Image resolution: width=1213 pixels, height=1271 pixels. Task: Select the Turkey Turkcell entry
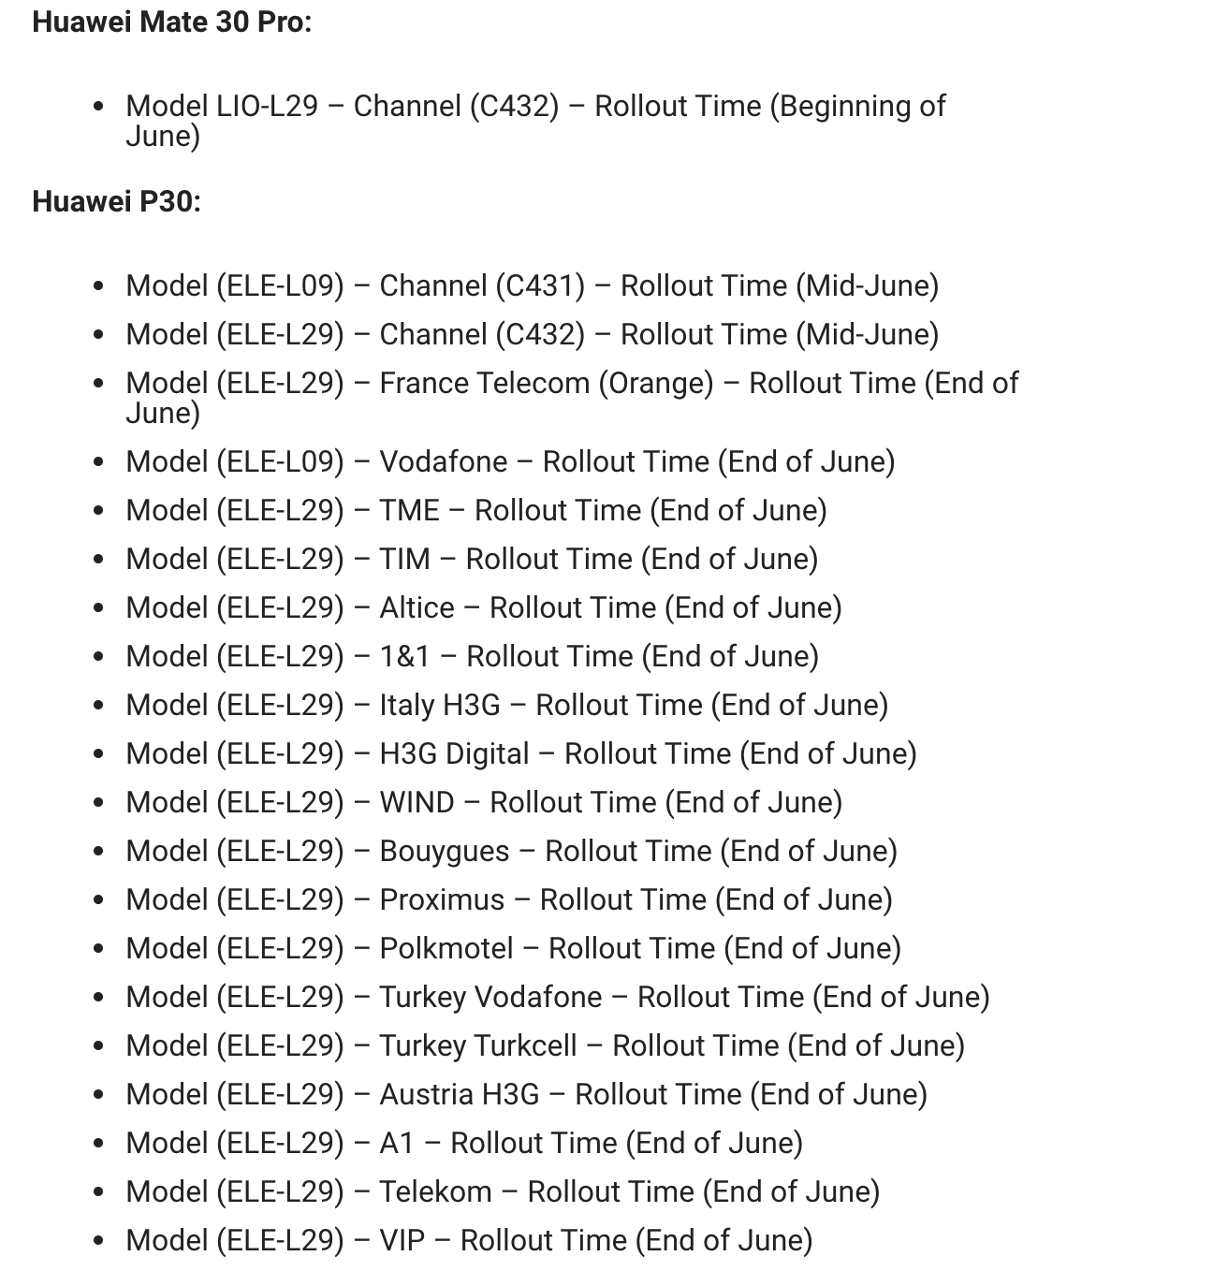coord(545,1045)
